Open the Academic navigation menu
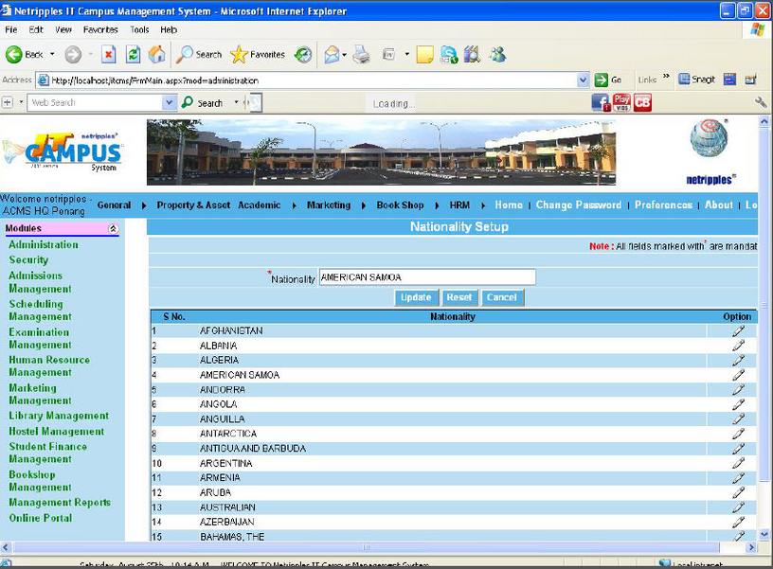 [260, 204]
